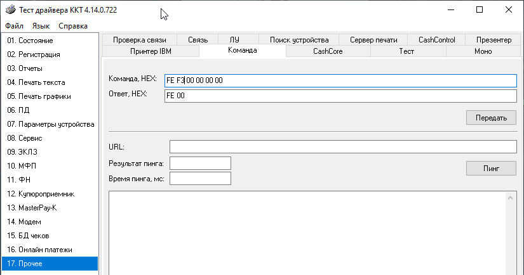This screenshot has width=524, height=275.
Task: Click the Время пинга, мс field
Action: 200,178
